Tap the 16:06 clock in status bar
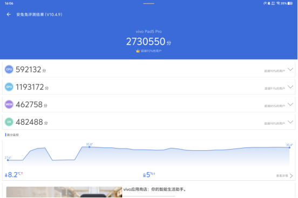 pyautogui.click(x=9, y=3)
